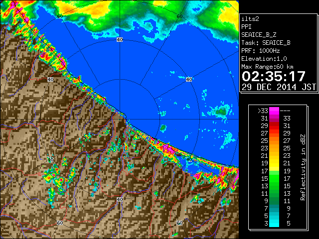Click the "---" legend label
Screen dimensions: 319x239
tap(285, 111)
